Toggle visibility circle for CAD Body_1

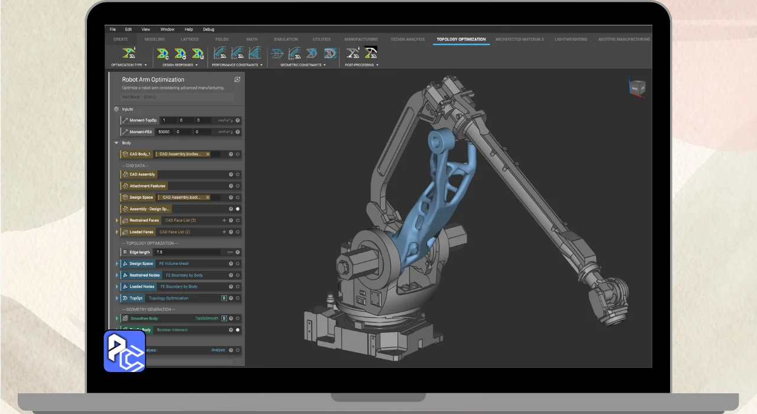pos(238,154)
